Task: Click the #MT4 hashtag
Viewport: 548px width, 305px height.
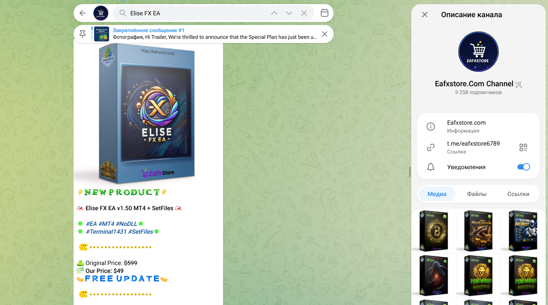Action: click(x=106, y=224)
